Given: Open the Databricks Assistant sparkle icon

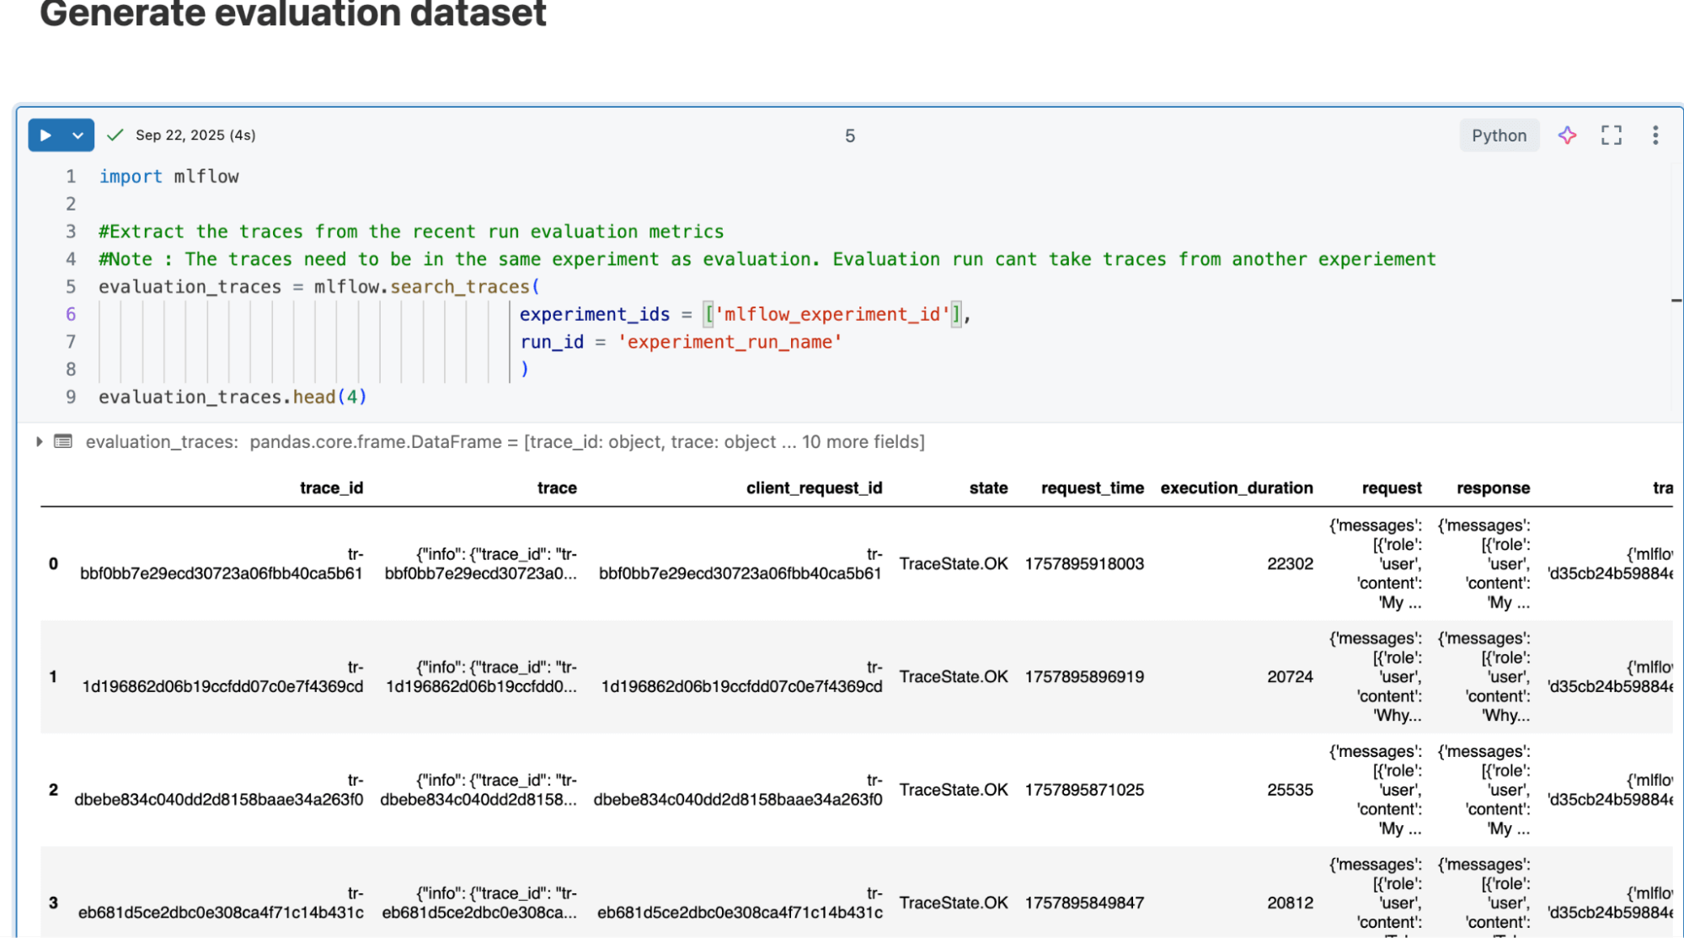Looking at the screenshot, I should pos(1567,136).
